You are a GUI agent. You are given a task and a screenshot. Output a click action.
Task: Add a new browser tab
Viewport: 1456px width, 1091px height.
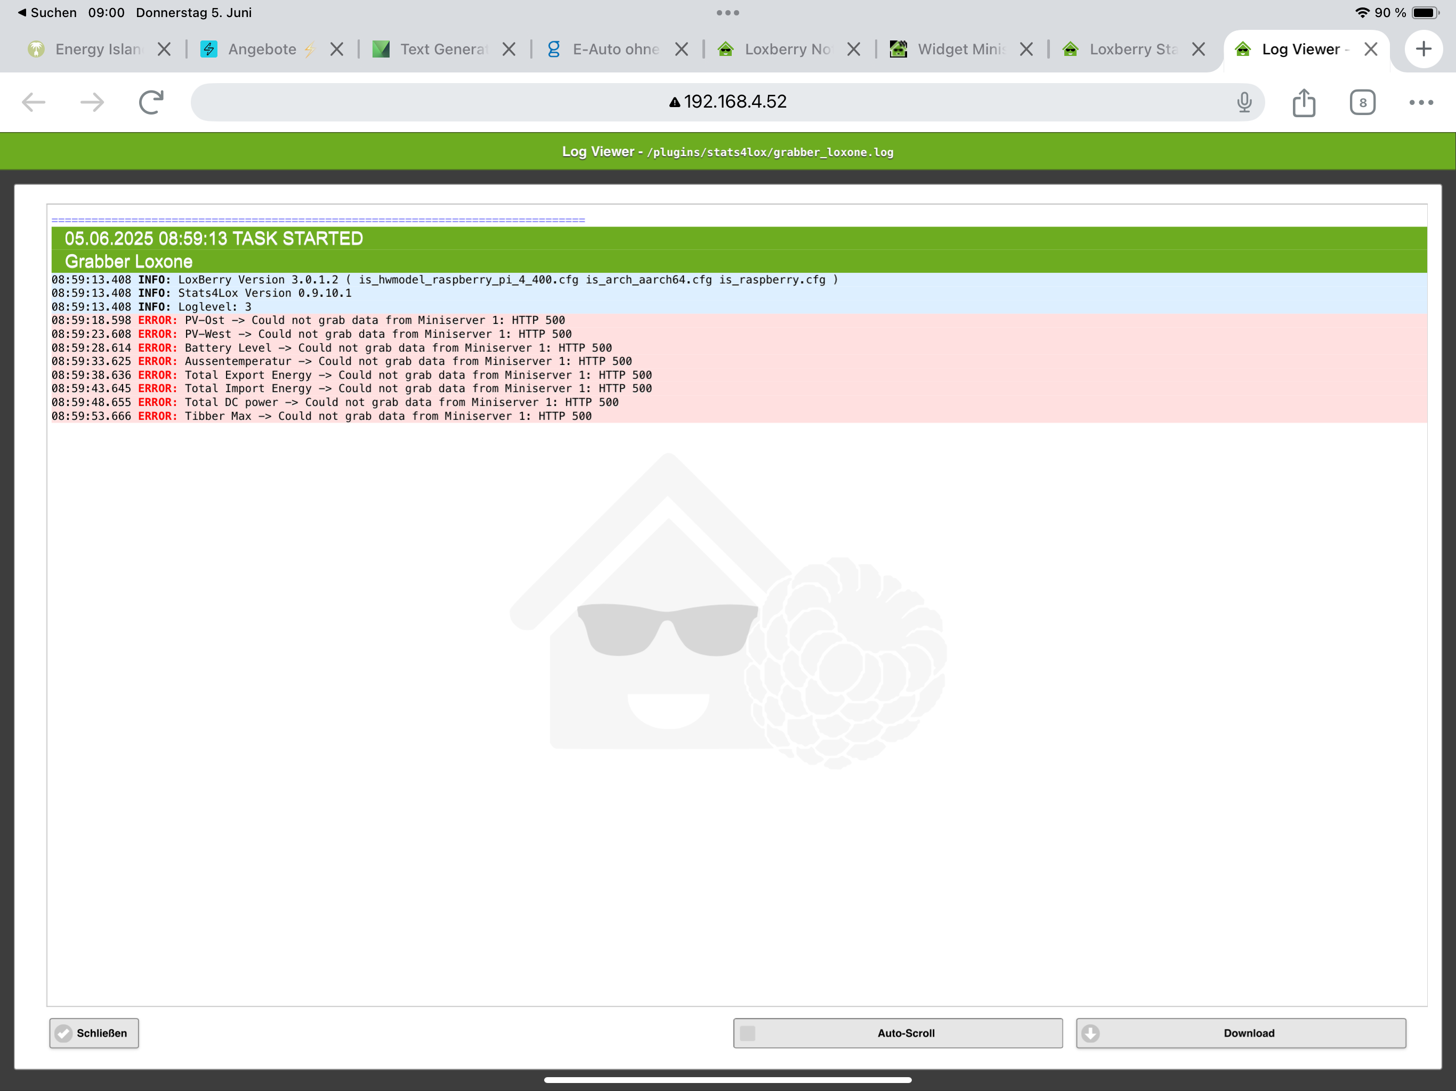(1423, 48)
